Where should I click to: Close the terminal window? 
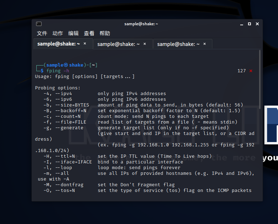pos(257,24)
